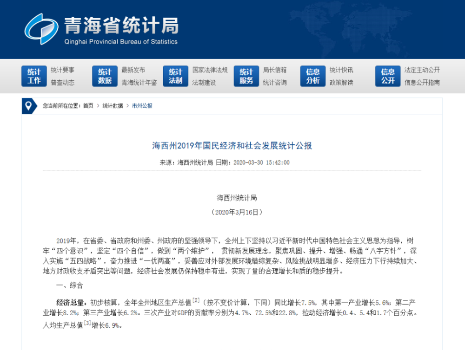Open 国家法律法规 link

pos(210,70)
